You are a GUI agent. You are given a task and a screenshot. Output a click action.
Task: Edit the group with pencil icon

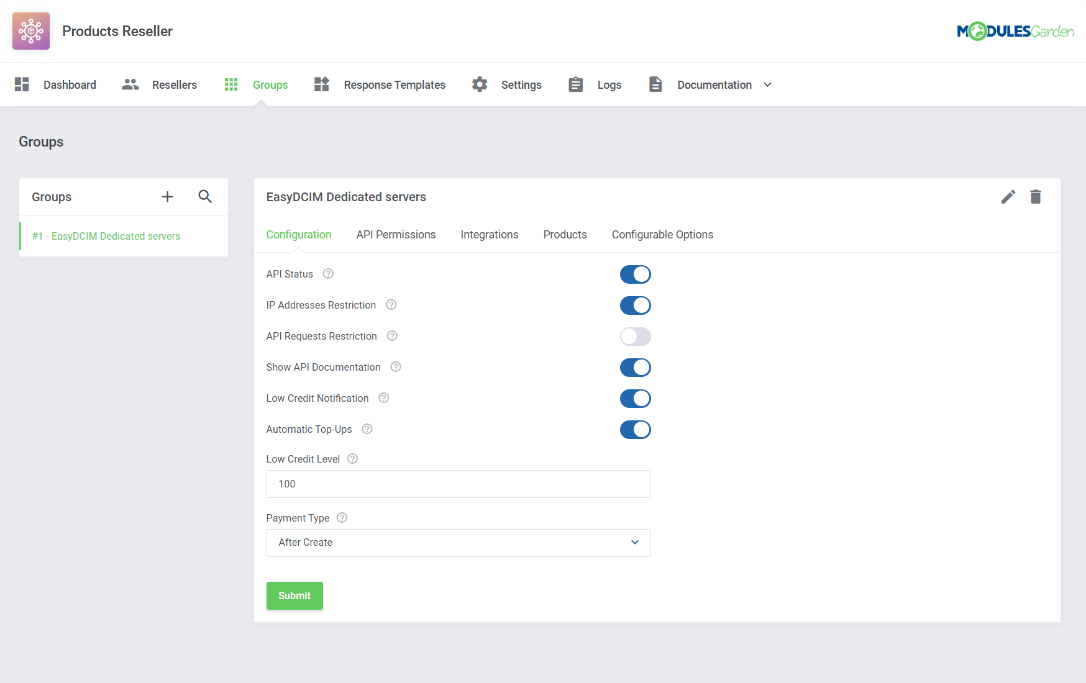[1008, 197]
